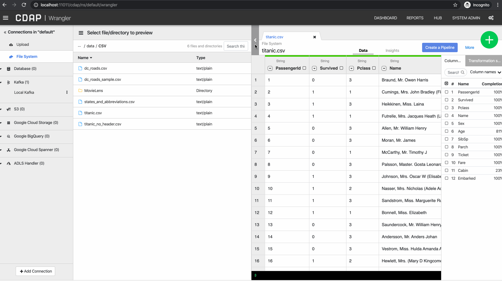Image resolution: width=502 pixels, height=281 pixels.
Task: Check the Embarked column in column list
Action: tap(447, 178)
